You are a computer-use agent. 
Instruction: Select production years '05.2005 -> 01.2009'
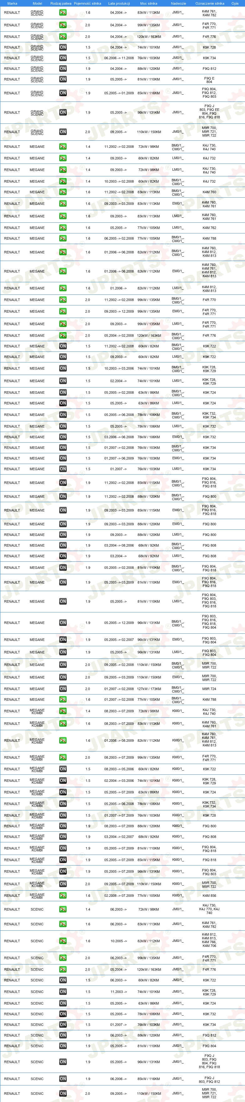[x=119, y=93]
